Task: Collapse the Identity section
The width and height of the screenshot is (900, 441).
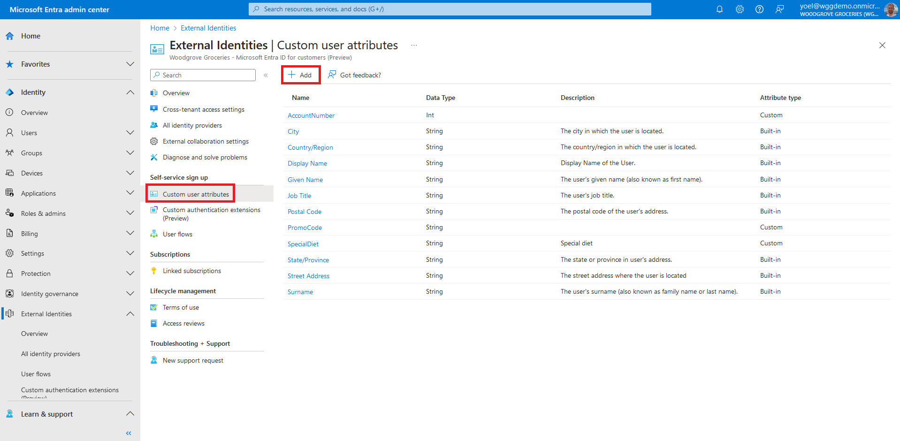Action: point(130,92)
